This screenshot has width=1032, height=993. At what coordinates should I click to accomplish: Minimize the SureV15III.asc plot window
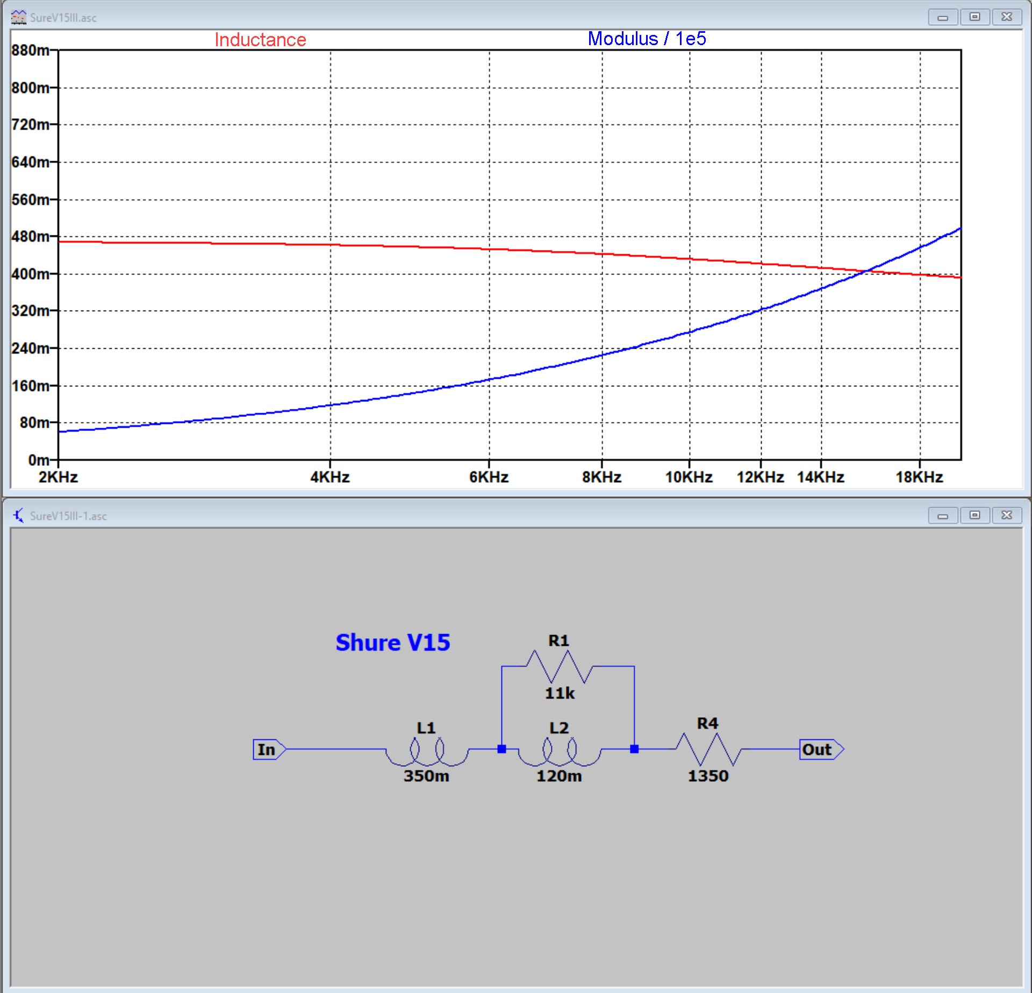click(943, 17)
